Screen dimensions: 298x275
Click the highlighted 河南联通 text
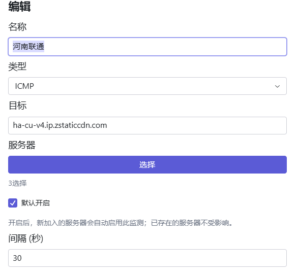pyautogui.click(x=28, y=47)
